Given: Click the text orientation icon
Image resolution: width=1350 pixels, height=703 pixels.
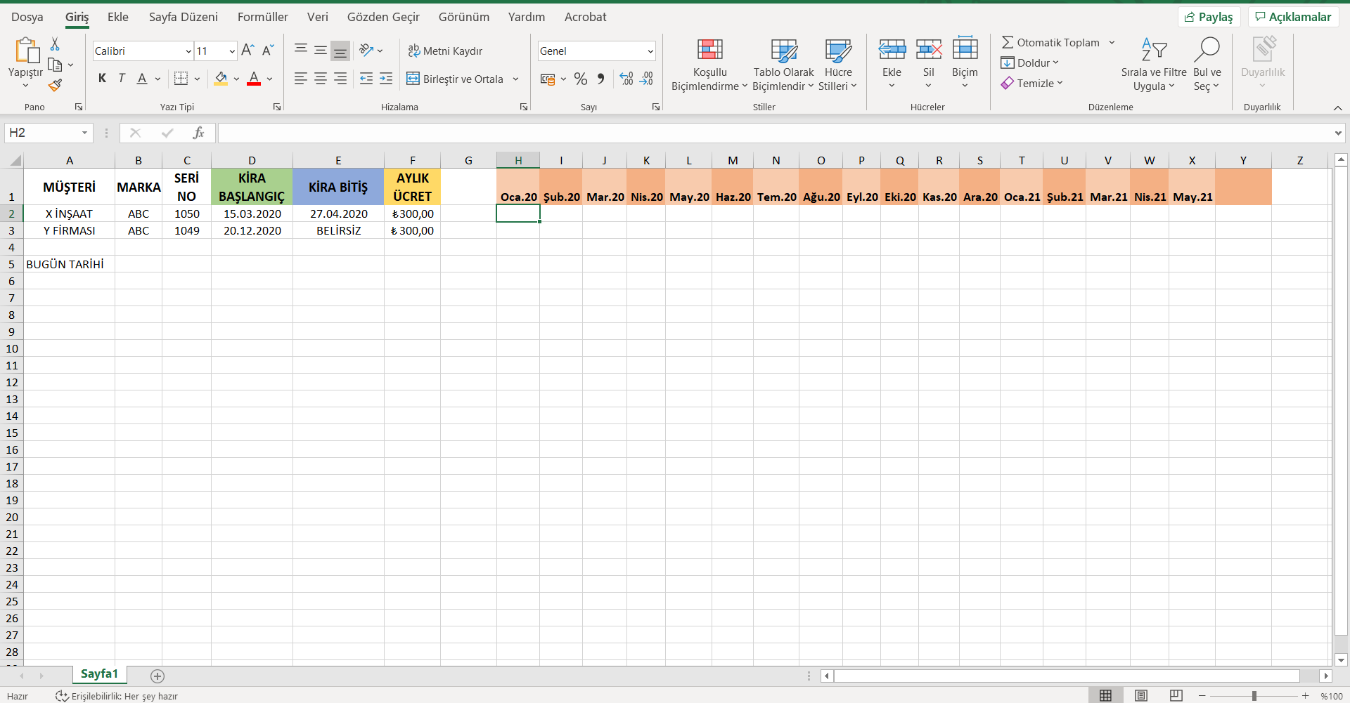Looking at the screenshot, I should 366,51.
